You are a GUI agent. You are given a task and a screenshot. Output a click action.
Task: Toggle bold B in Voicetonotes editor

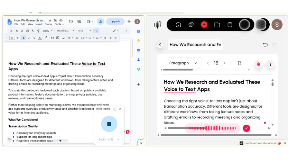[240, 63]
